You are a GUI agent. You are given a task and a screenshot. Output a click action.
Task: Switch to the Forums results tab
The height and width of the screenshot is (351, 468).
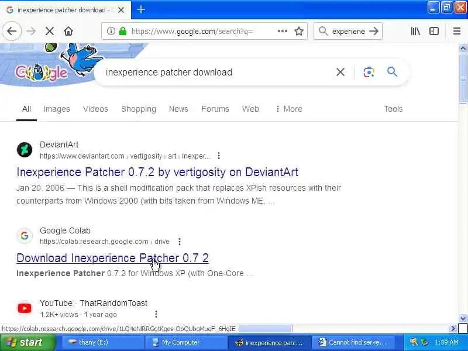[x=215, y=109]
